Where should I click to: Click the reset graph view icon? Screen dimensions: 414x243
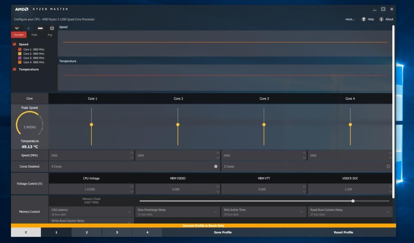(x=52, y=28)
